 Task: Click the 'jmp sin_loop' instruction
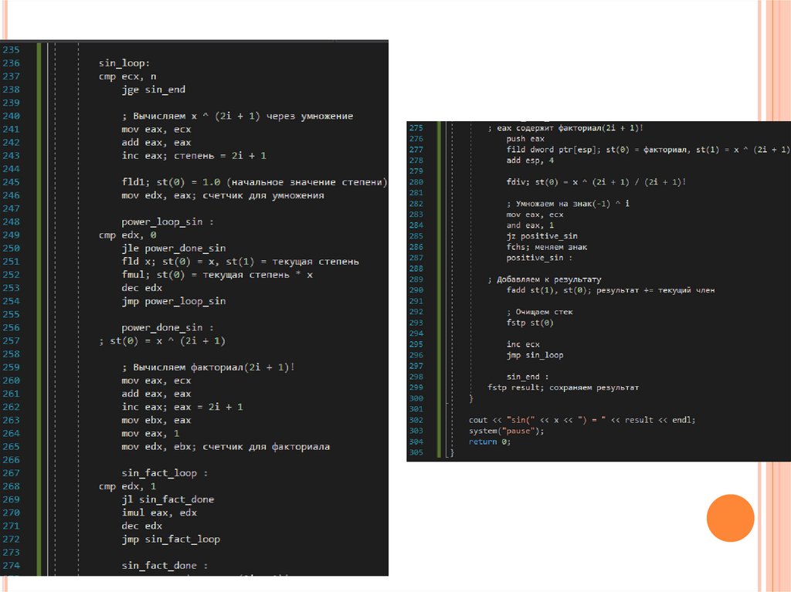[x=535, y=355]
